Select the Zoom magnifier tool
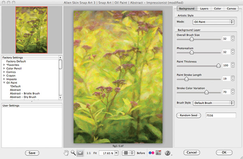243x159 pixels. pos(73,153)
